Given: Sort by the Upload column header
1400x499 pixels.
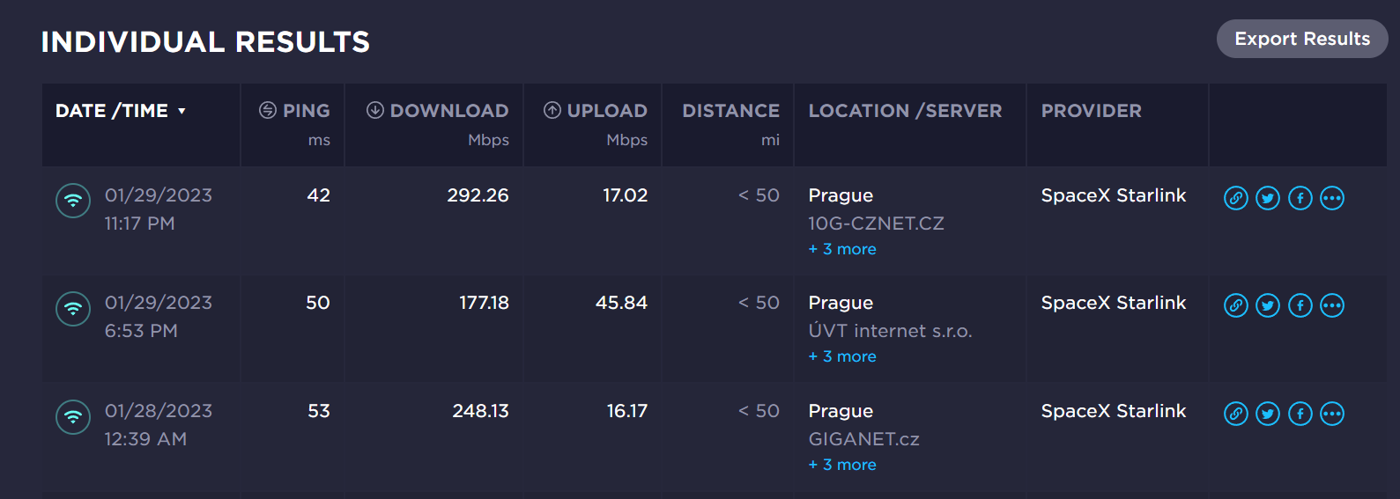Looking at the screenshot, I should point(606,111).
